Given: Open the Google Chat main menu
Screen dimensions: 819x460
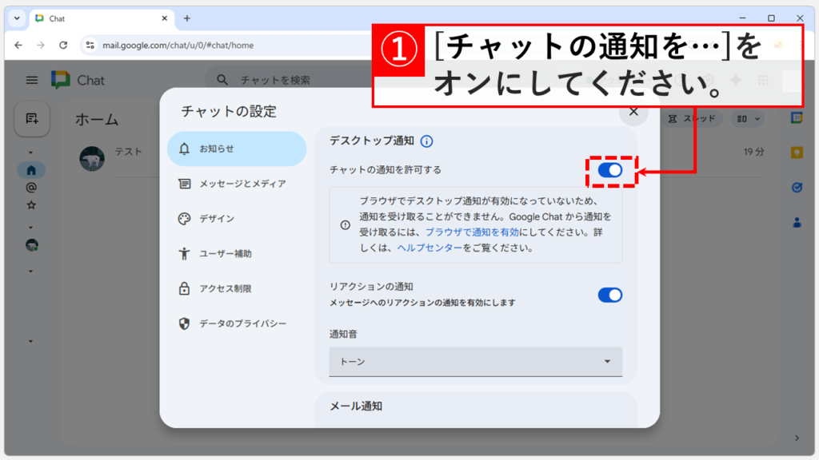Looking at the screenshot, I should (31, 80).
